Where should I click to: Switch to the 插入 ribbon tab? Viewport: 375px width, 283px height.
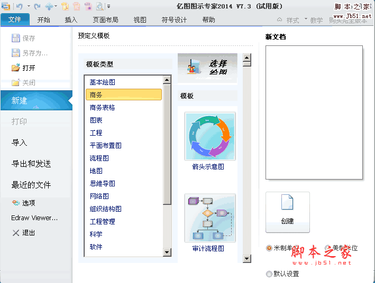(71, 20)
